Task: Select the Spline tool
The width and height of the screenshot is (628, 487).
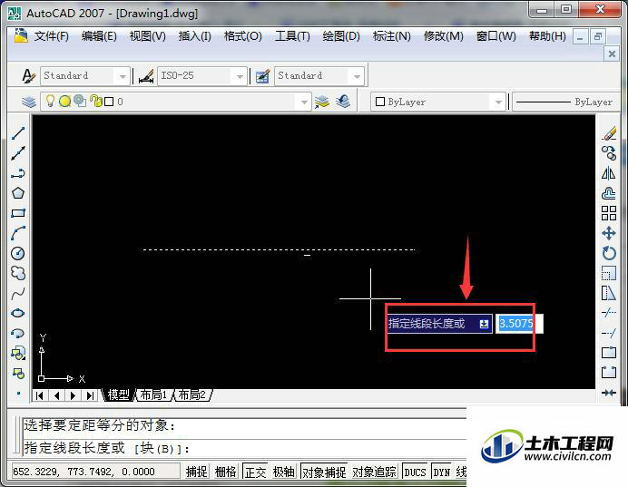Action: click(x=18, y=293)
